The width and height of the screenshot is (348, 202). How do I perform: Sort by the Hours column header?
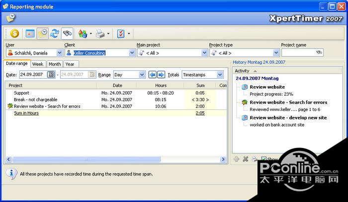161,85
